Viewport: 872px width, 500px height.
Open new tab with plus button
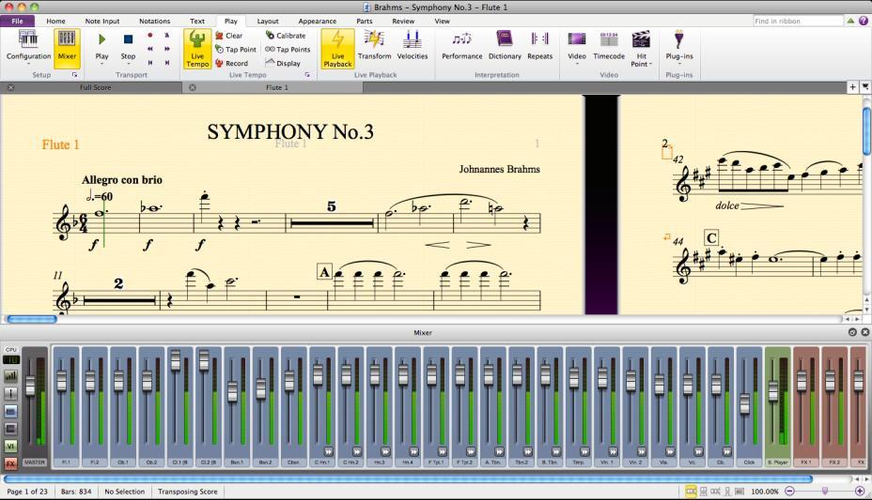pos(852,87)
